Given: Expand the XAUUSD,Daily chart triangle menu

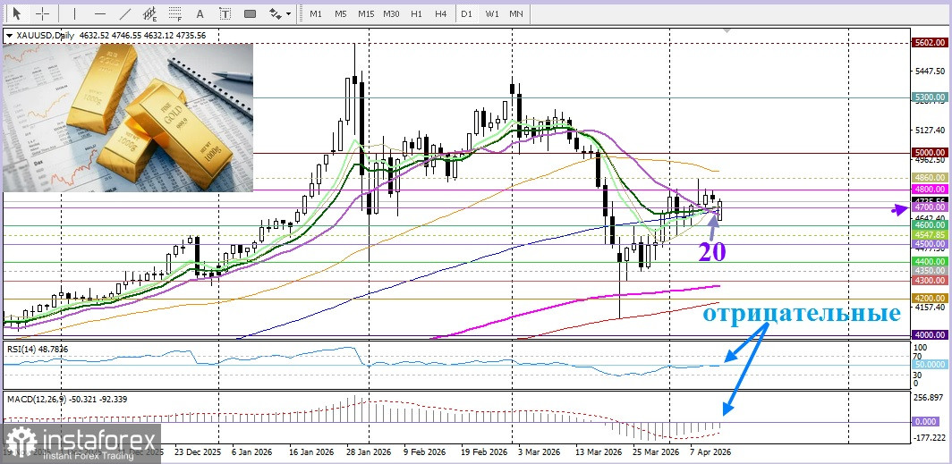Looking at the screenshot, I should (x=9, y=36).
